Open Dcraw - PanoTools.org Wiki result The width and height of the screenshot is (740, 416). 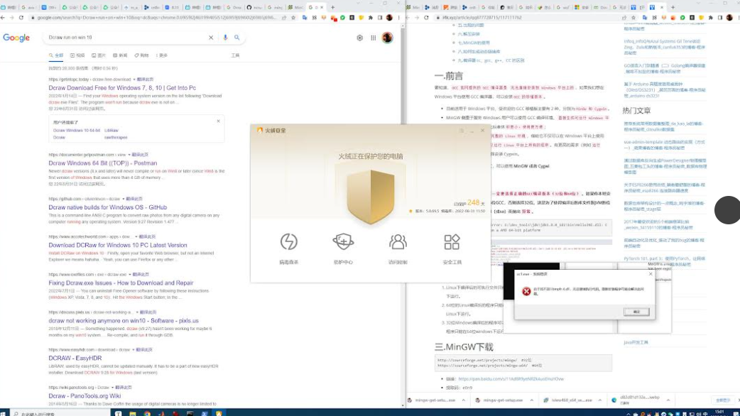85,396
